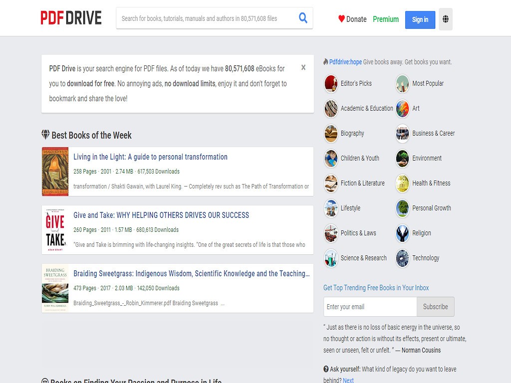Click the Editor's Picks category icon

tap(331, 83)
